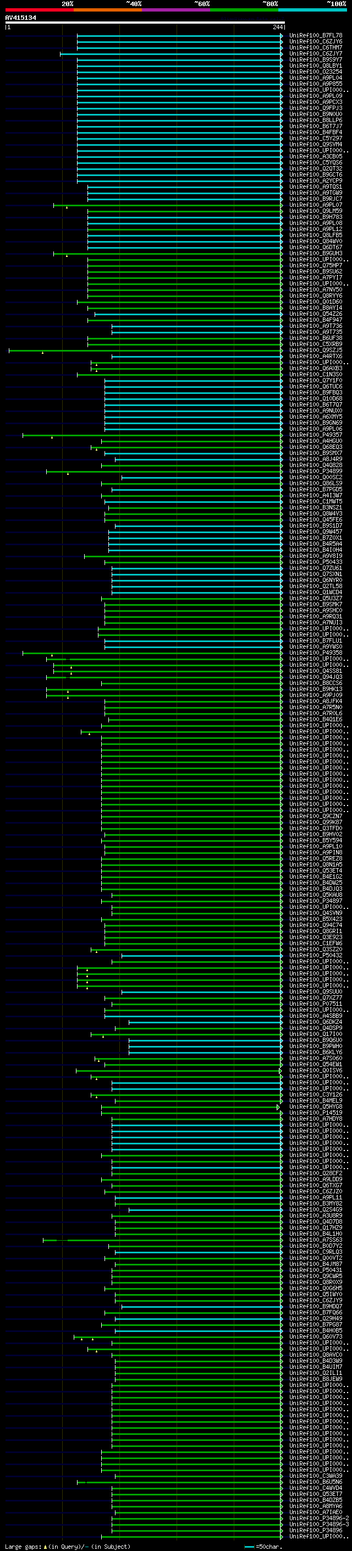Select hit UniRef100_B9S9Y7
The width and height of the screenshot is (352, 1551).
[316, 59]
